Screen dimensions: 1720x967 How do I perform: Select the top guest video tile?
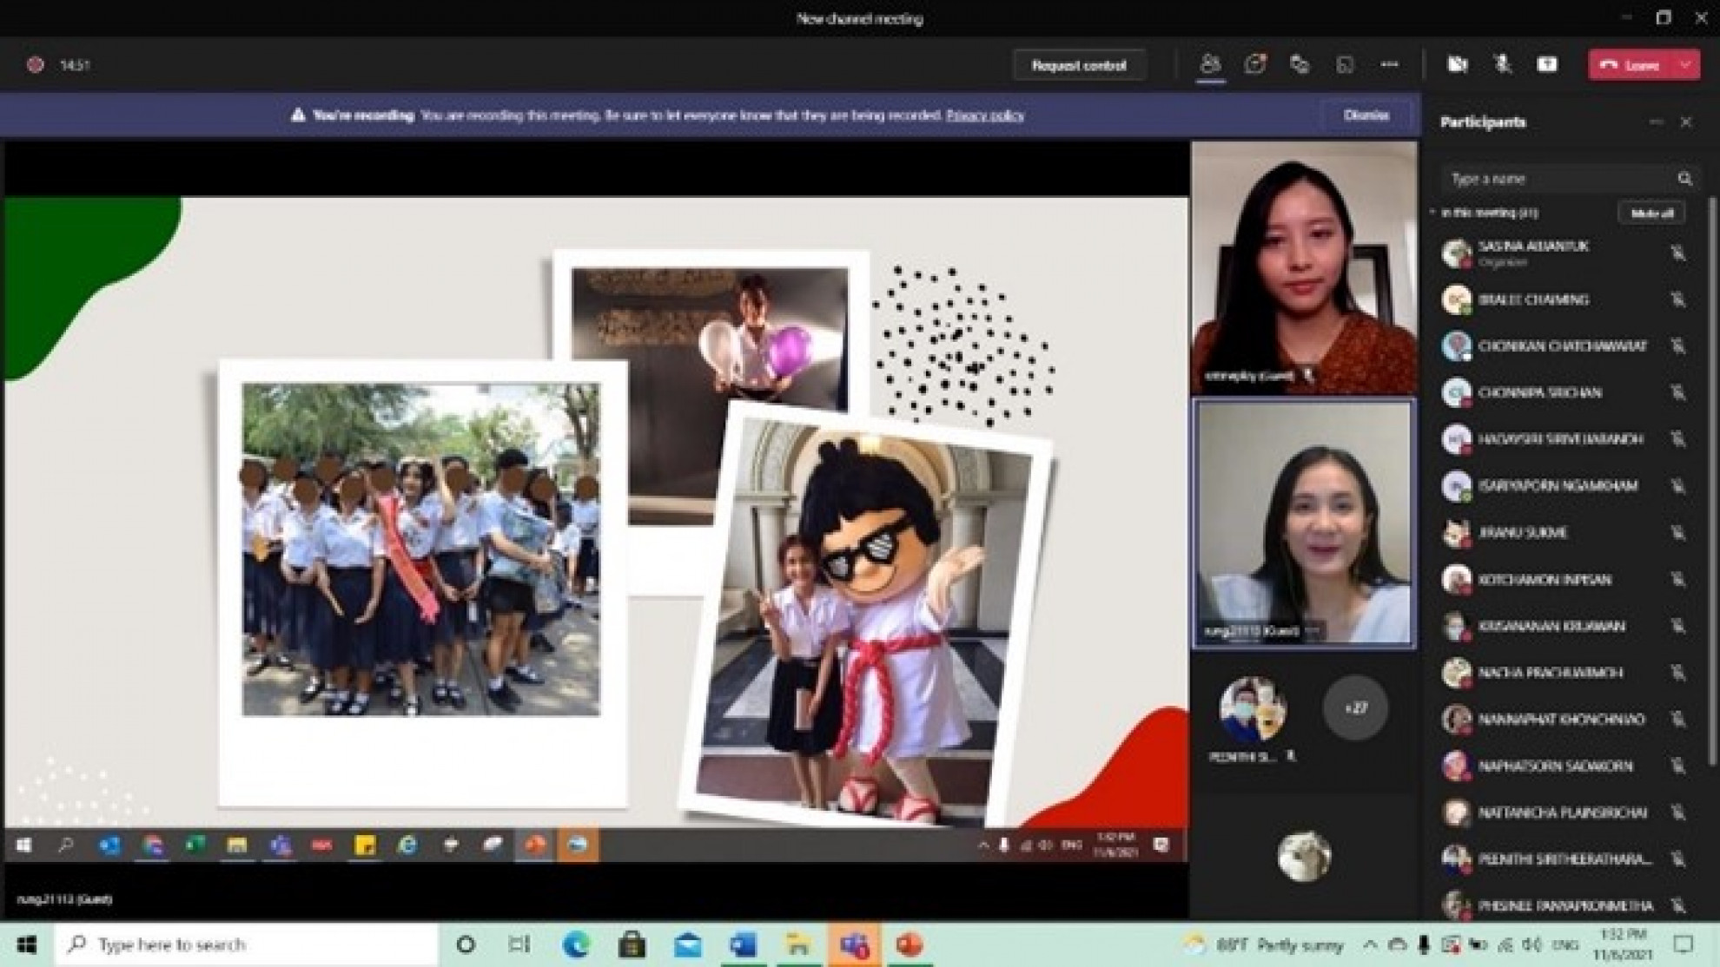[x=1304, y=268]
